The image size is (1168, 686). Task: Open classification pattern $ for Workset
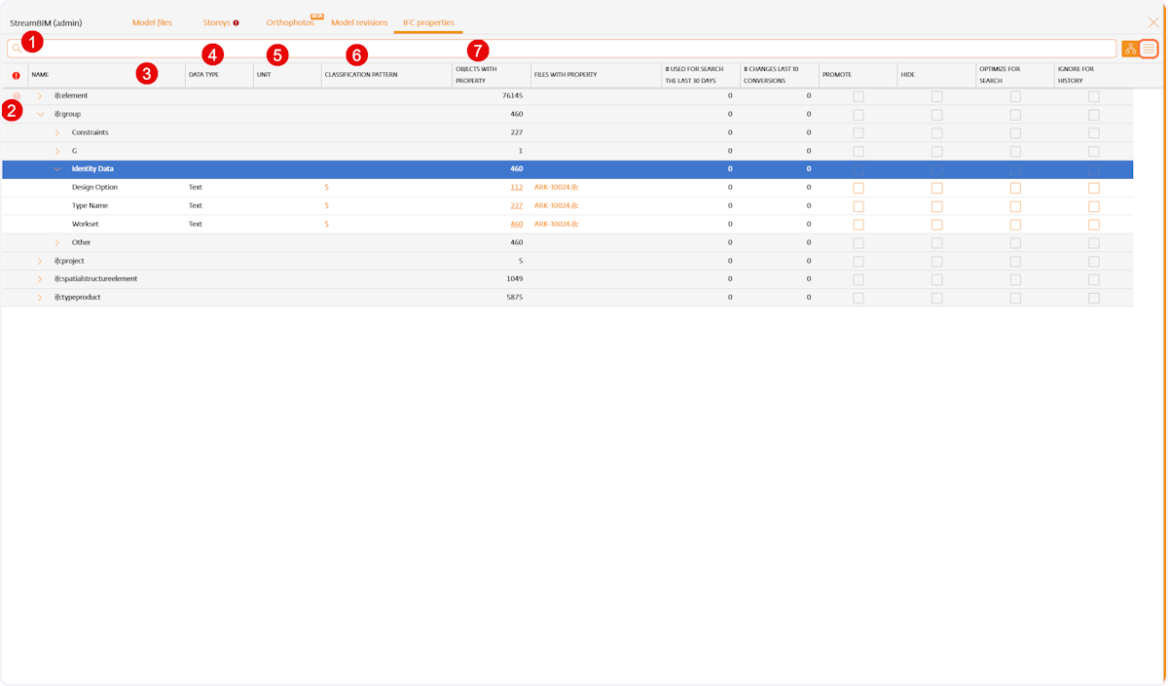point(326,224)
